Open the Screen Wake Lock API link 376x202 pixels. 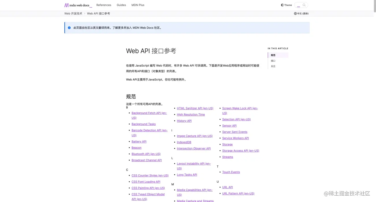240,111
